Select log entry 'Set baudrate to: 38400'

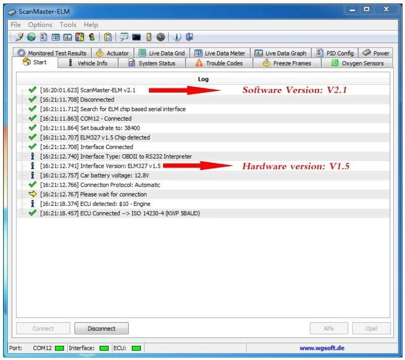(204, 128)
